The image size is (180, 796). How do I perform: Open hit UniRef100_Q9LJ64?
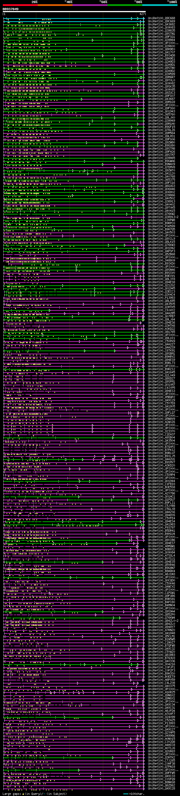161,320
